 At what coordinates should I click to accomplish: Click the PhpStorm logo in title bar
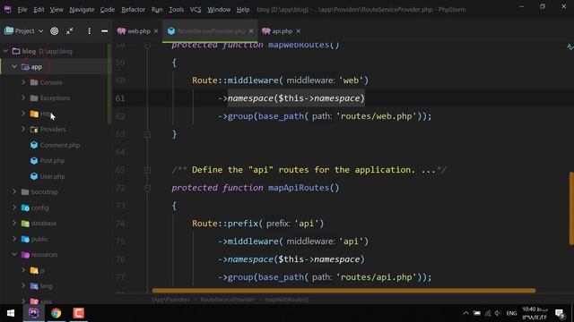click(x=7, y=10)
